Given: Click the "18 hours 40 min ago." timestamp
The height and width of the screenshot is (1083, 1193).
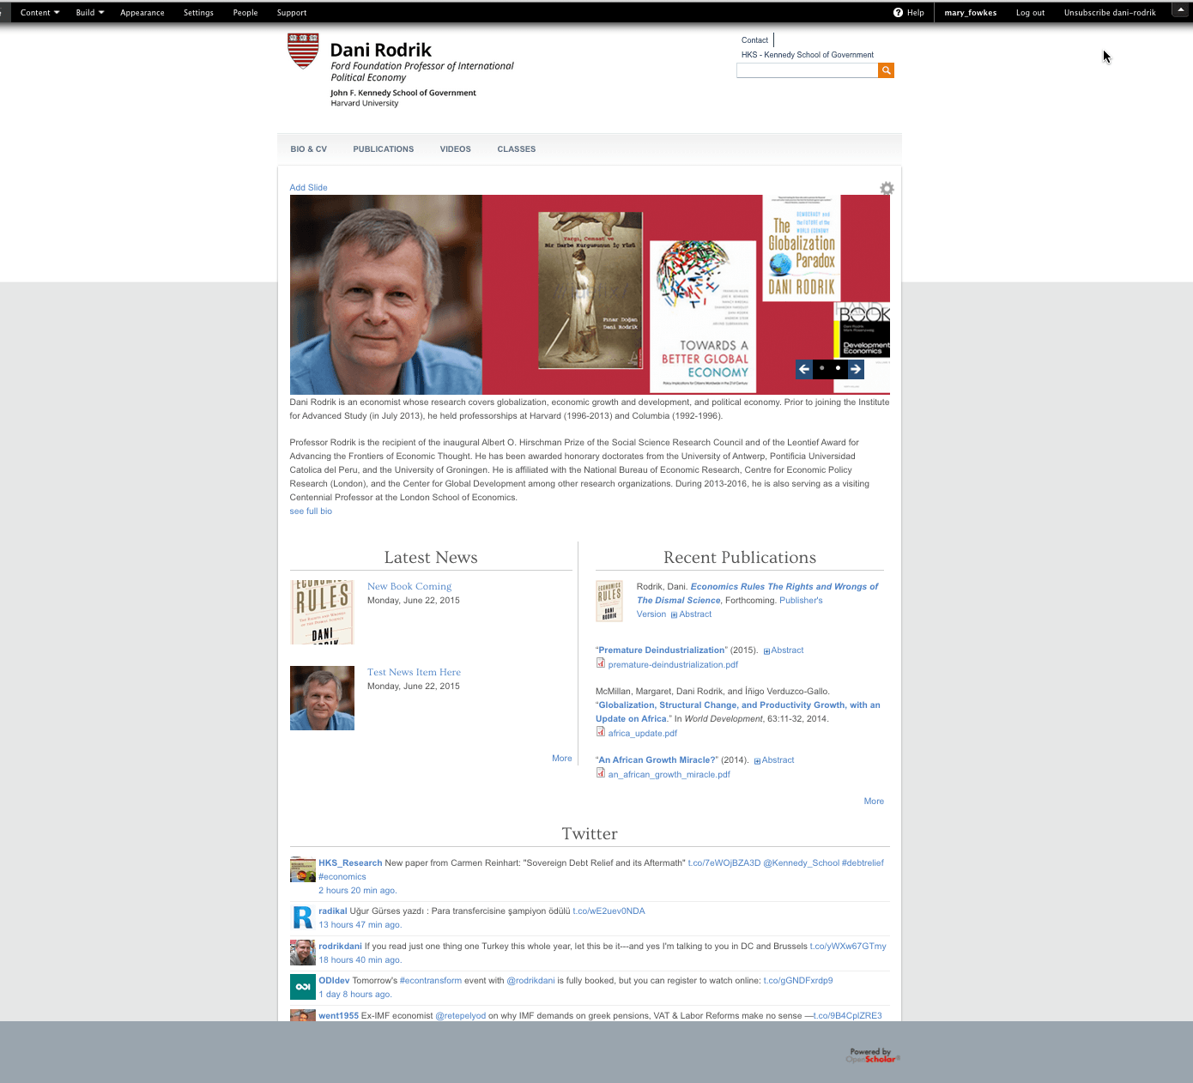Looking at the screenshot, I should [x=360, y=960].
